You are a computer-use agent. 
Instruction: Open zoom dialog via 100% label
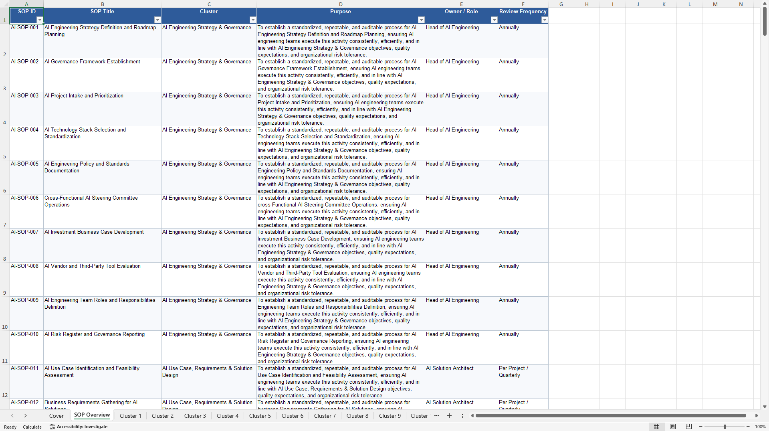click(760, 427)
